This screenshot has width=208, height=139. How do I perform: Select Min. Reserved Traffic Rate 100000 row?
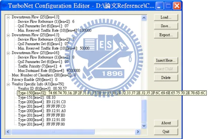click(x=54, y=30)
